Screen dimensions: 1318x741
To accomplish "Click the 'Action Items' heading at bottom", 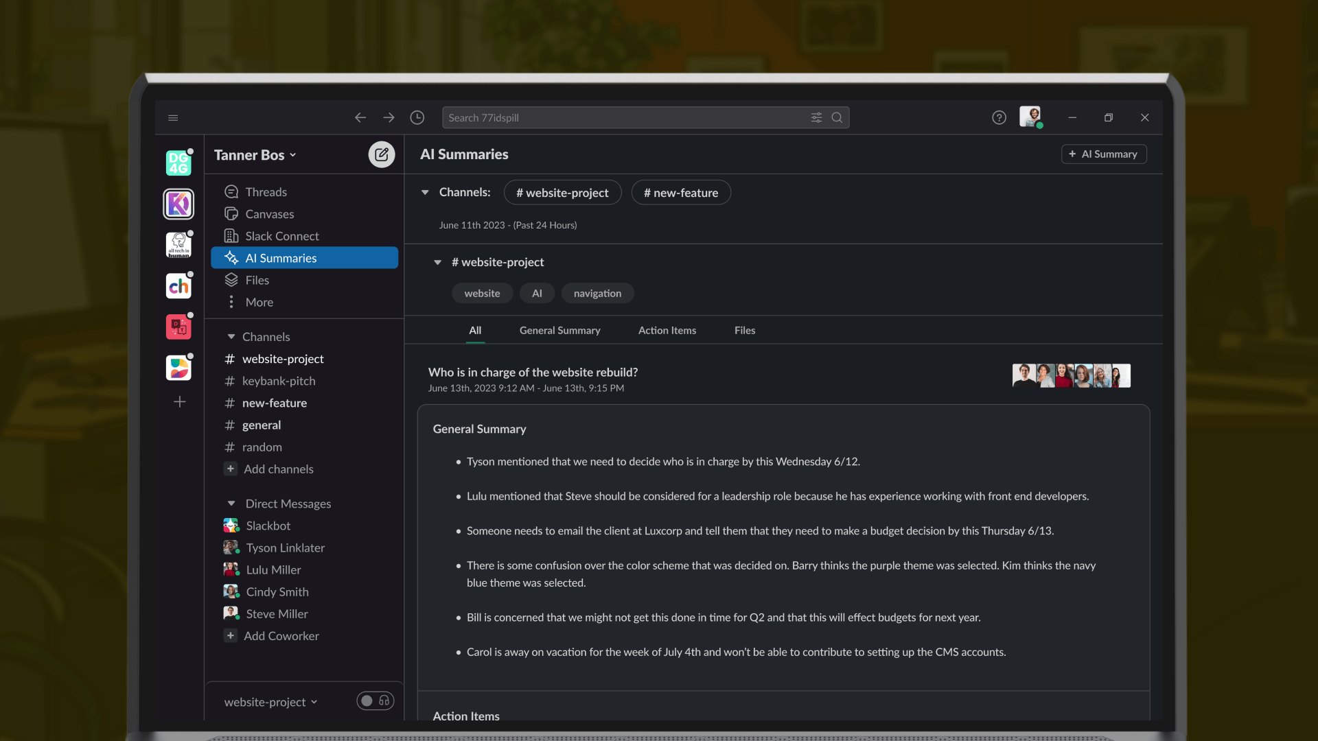I will click(466, 716).
